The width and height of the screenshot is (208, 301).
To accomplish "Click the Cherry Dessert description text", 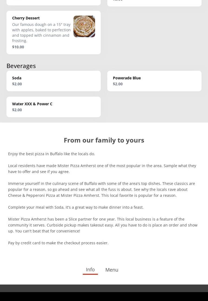I will coord(41,32).
